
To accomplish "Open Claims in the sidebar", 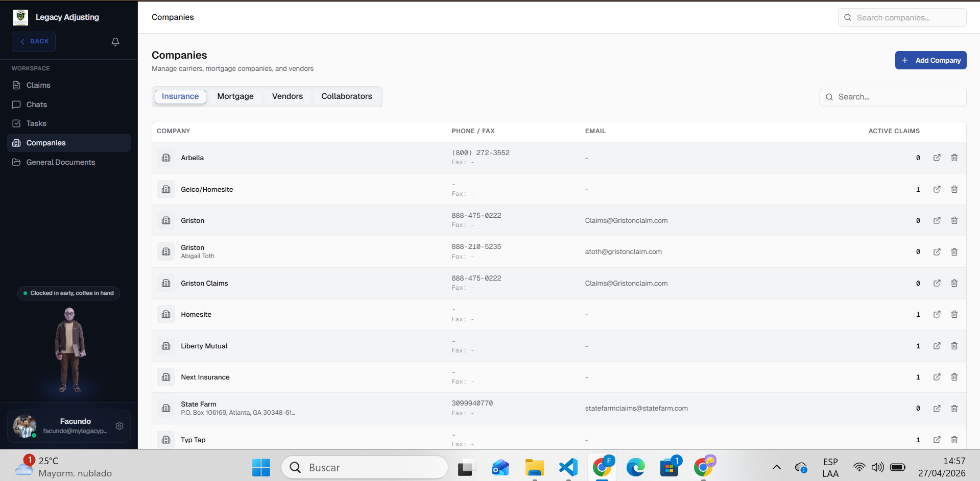I will 38,85.
